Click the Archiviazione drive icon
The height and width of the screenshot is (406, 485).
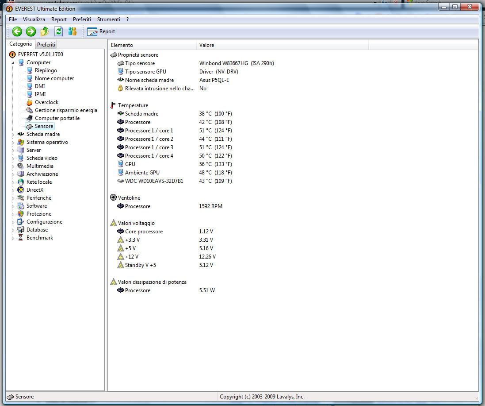pyautogui.click(x=21, y=174)
